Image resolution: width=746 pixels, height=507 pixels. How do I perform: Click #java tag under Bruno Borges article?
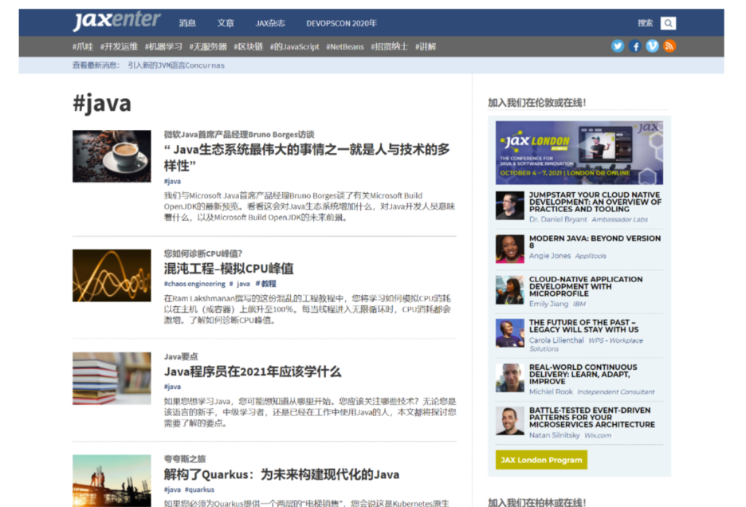[x=172, y=181]
